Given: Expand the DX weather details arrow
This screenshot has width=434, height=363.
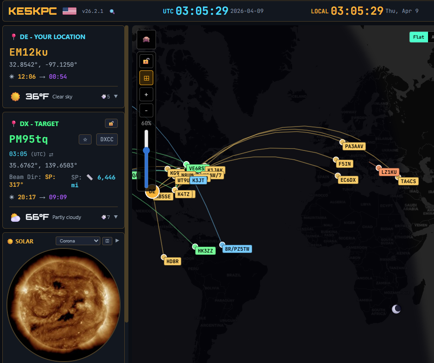Looking at the screenshot, I should (116, 217).
